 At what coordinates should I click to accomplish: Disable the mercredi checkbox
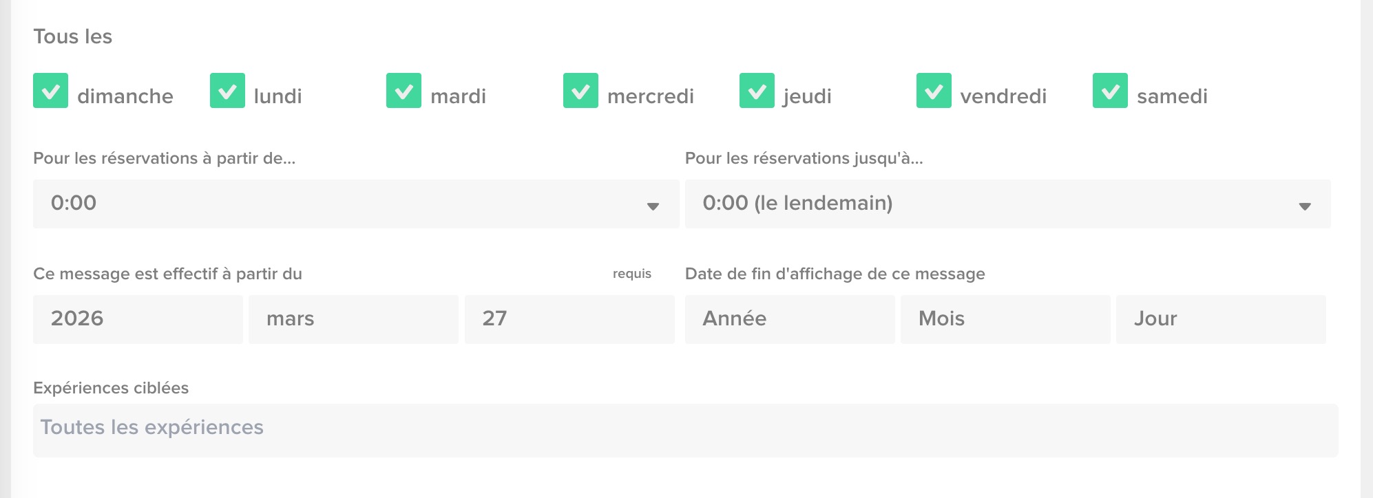pos(580,91)
